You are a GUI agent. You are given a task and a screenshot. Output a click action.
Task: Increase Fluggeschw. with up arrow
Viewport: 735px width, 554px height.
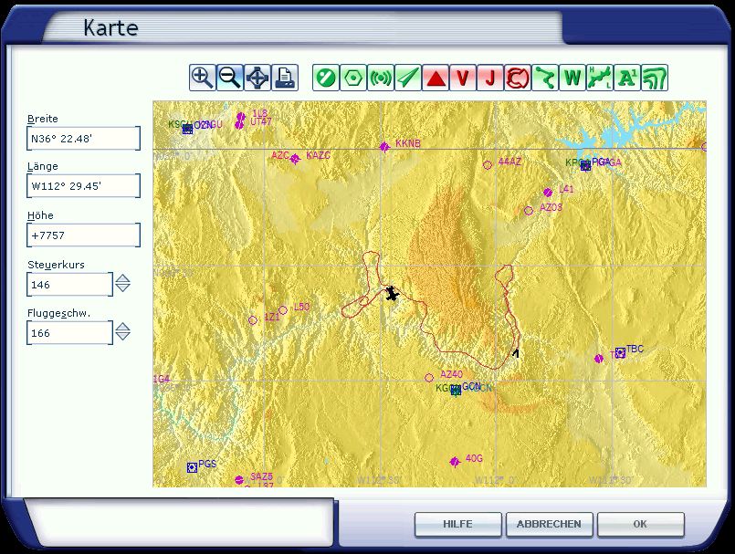click(123, 327)
